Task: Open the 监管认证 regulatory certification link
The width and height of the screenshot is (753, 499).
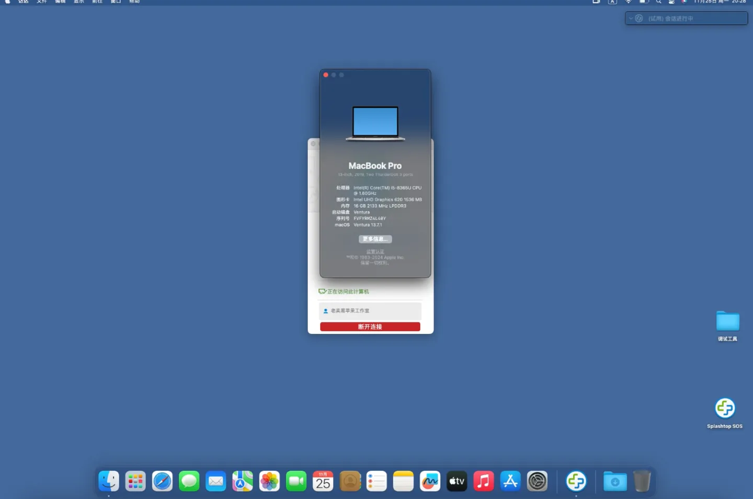Action: click(375, 252)
